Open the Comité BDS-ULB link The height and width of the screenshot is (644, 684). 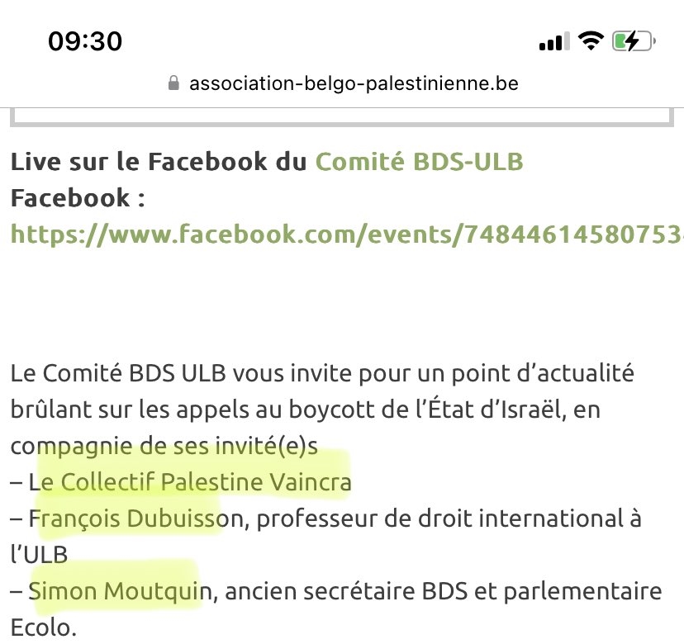click(420, 161)
